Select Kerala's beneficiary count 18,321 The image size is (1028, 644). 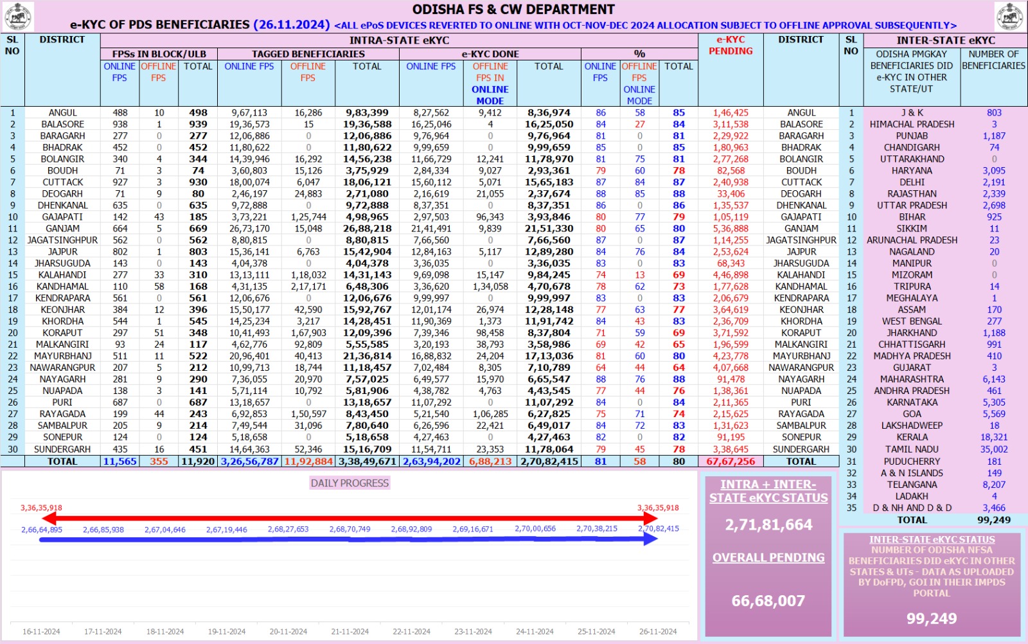click(993, 437)
